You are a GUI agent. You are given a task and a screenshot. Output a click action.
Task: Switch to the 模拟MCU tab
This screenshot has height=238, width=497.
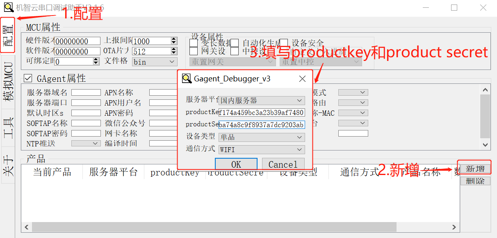tap(8, 81)
